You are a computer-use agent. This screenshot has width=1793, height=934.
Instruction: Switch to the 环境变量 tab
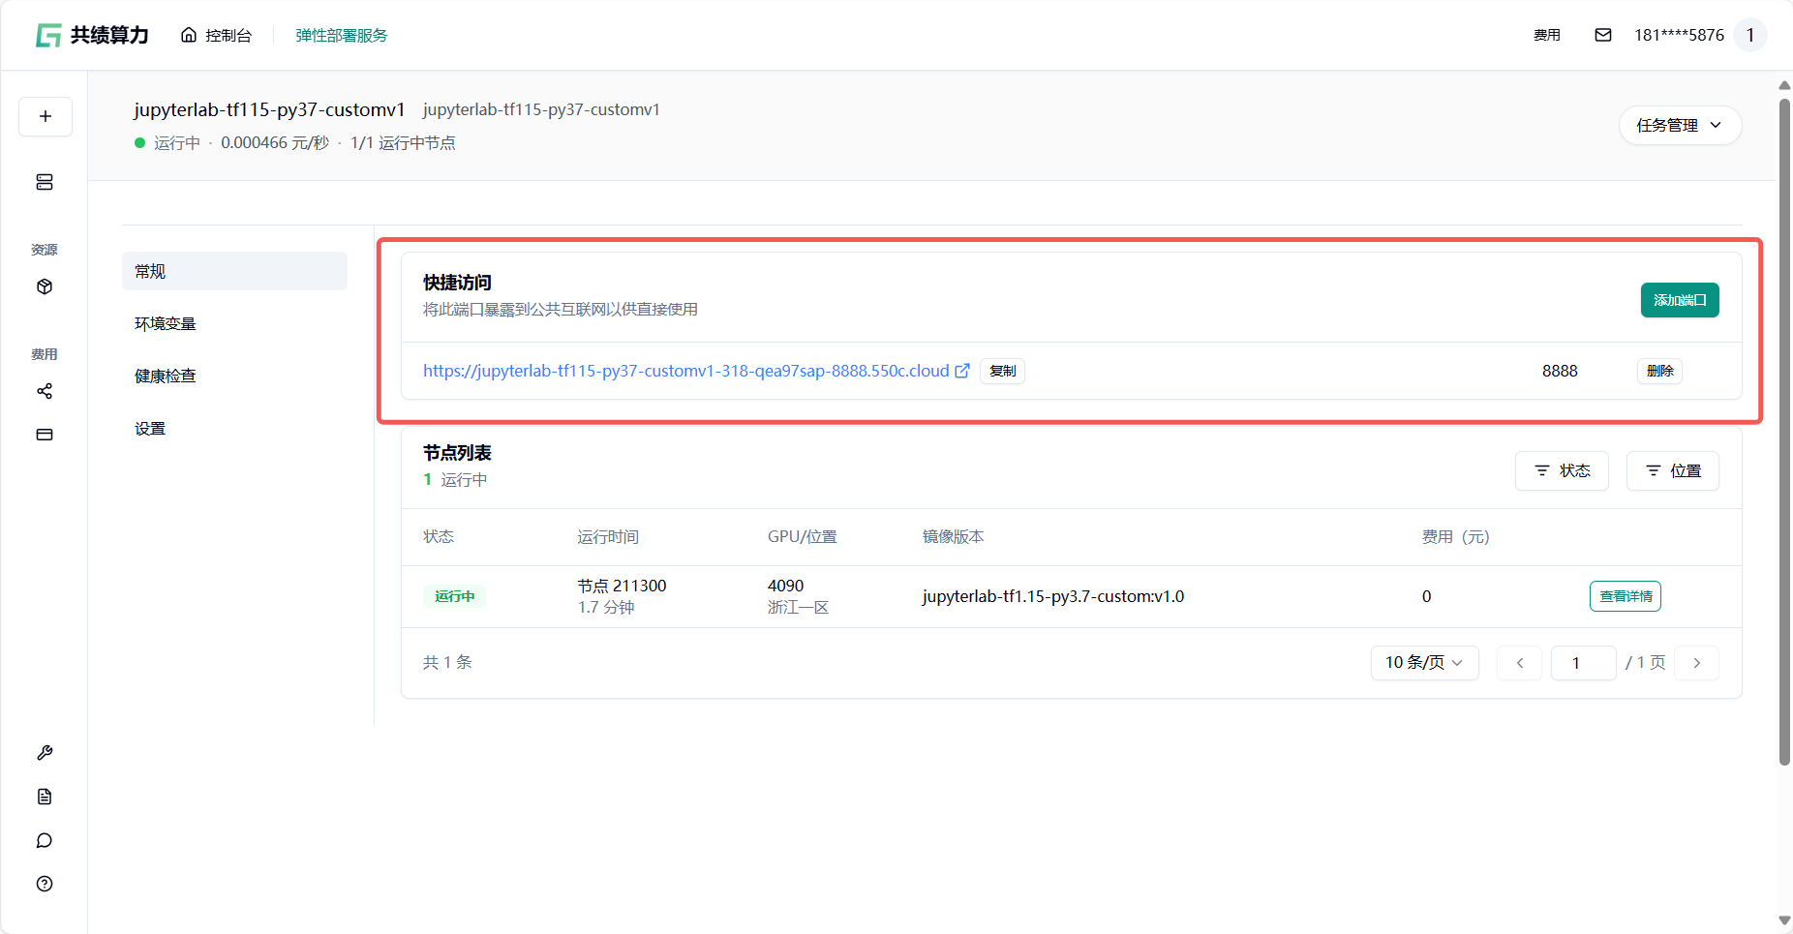click(x=166, y=324)
